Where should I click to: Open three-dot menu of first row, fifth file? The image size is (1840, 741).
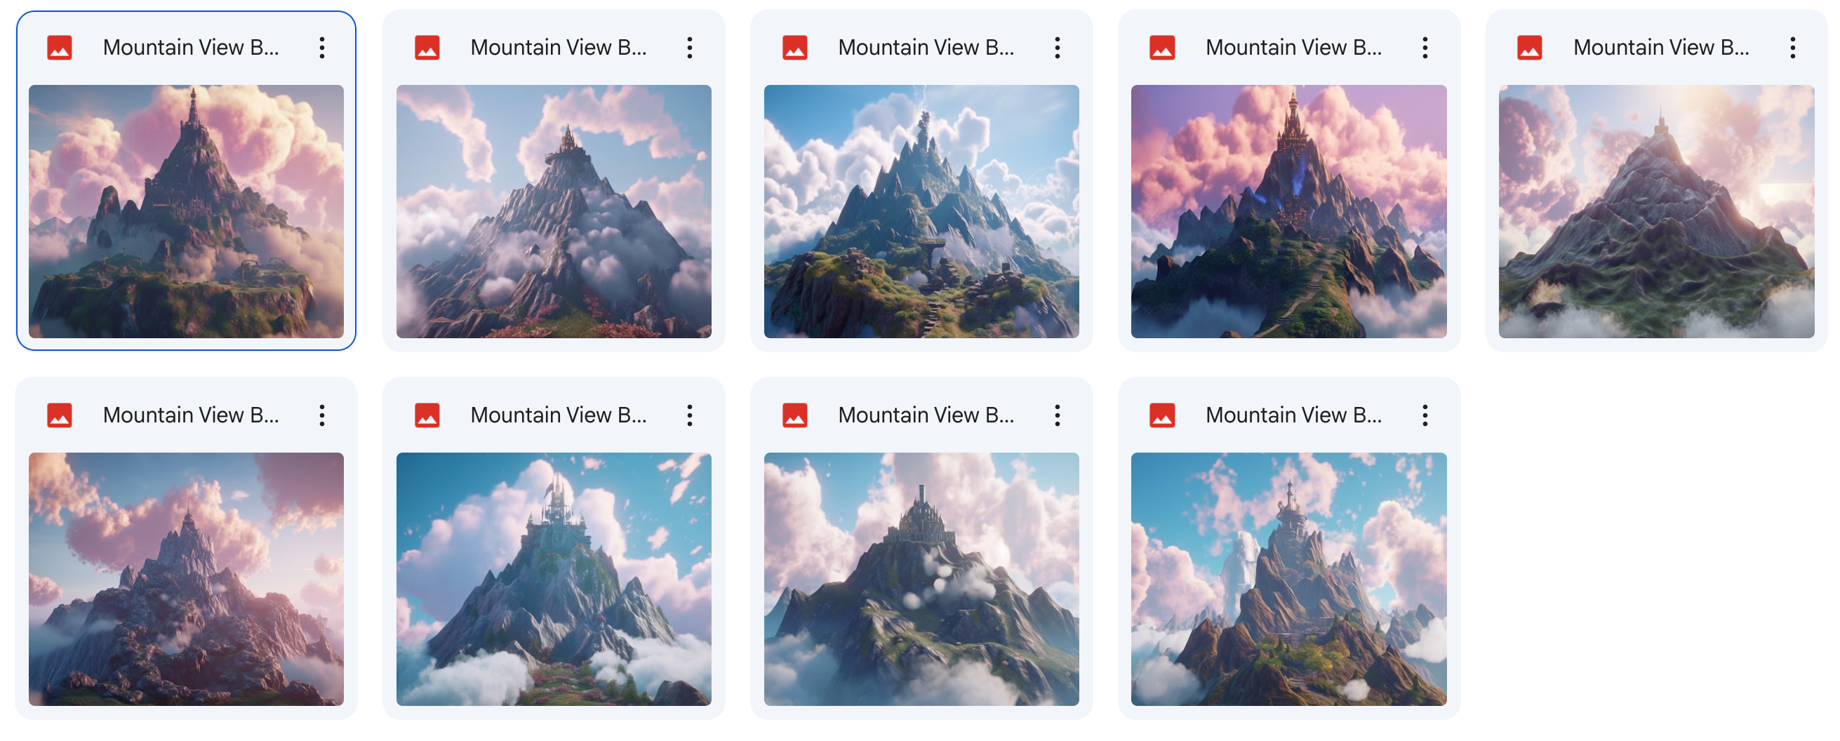pyautogui.click(x=1792, y=48)
